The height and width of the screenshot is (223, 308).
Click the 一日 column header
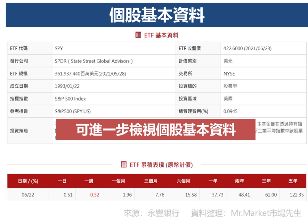point(62,181)
